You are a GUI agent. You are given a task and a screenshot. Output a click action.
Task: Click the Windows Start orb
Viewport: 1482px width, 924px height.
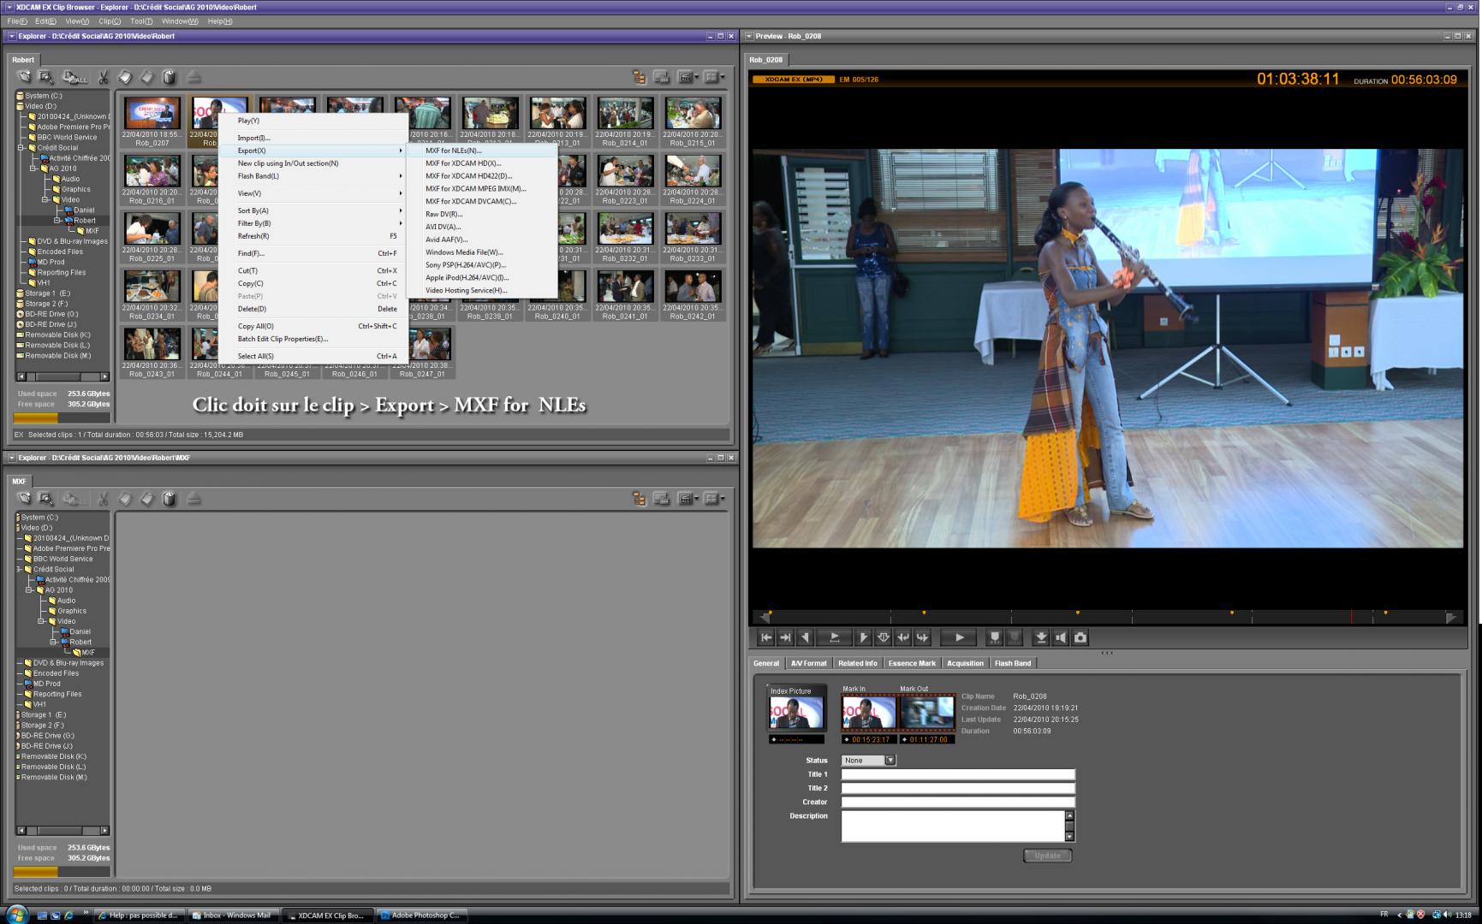coord(16,914)
